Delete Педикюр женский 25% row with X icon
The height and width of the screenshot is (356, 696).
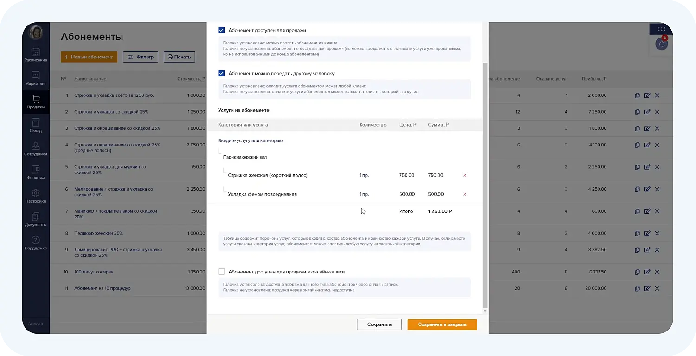click(657, 233)
